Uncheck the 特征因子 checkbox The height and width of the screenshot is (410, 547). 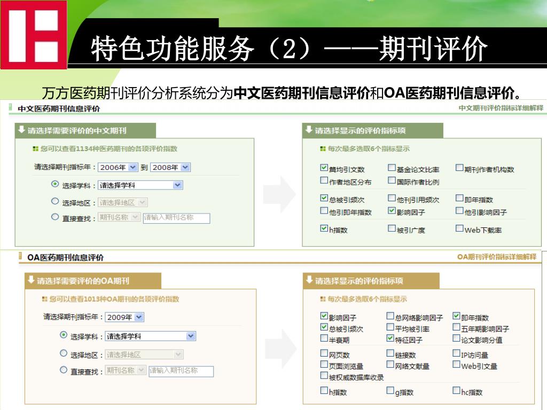390,338
